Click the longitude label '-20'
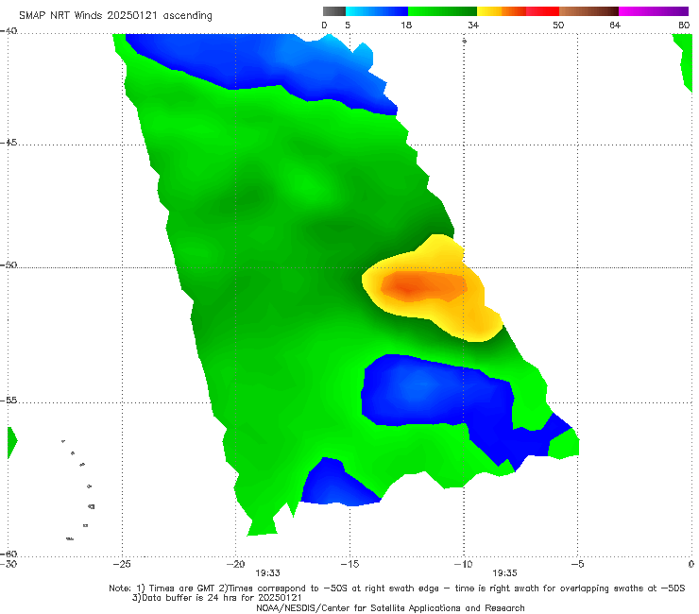This screenshot has height=614, width=699. (x=235, y=564)
